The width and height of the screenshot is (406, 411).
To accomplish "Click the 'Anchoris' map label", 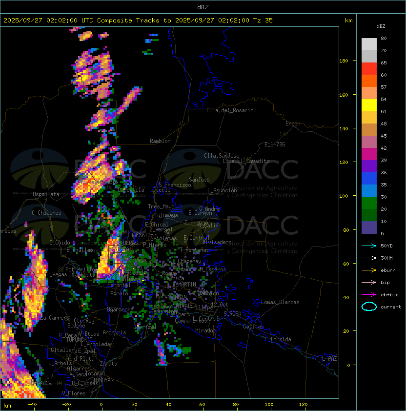I will point(114,332).
